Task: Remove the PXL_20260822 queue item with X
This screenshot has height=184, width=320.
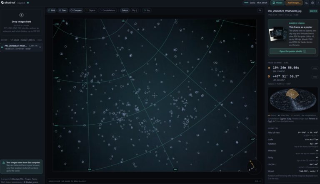Action: tap(40, 47)
